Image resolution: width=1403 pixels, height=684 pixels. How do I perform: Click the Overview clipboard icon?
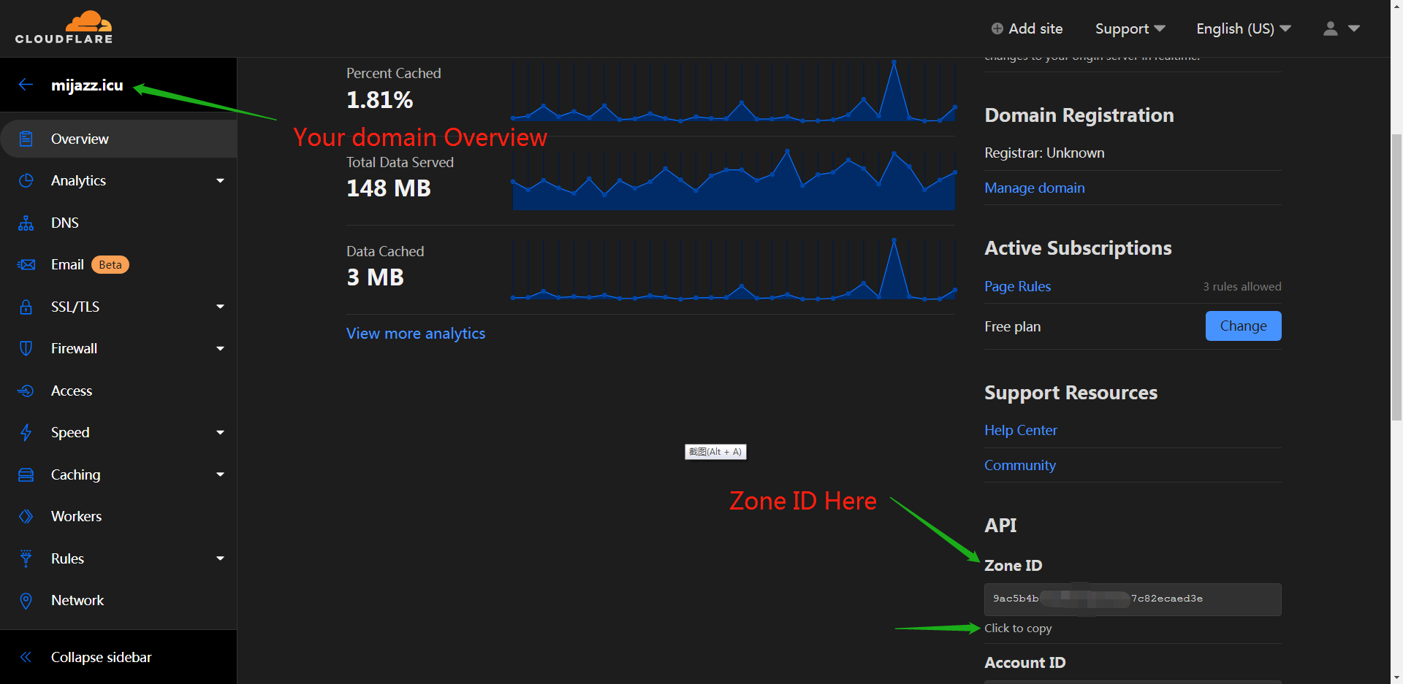tap(26, 139)
